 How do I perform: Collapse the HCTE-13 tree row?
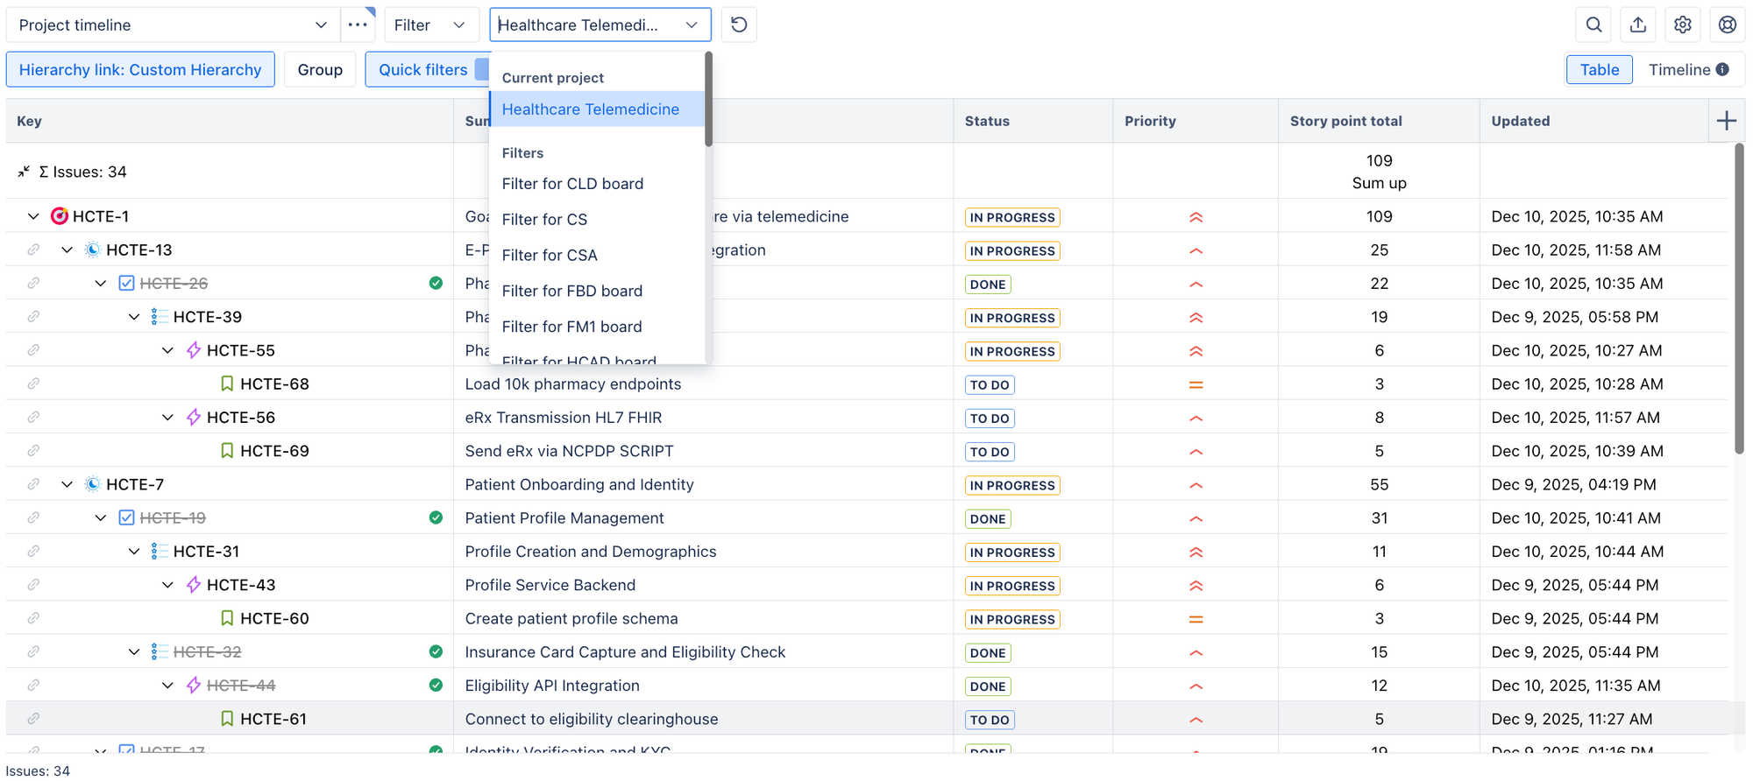[67, 250]
